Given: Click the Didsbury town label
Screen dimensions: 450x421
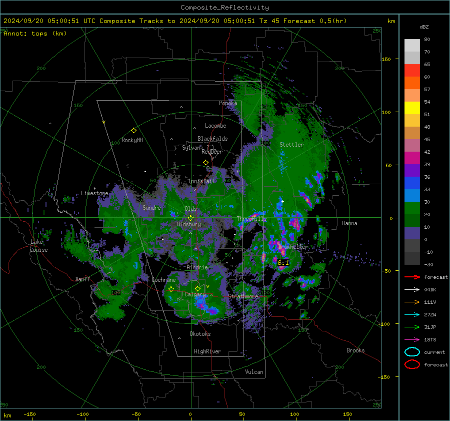Looking at the screenshot, I should coord(188,224).
